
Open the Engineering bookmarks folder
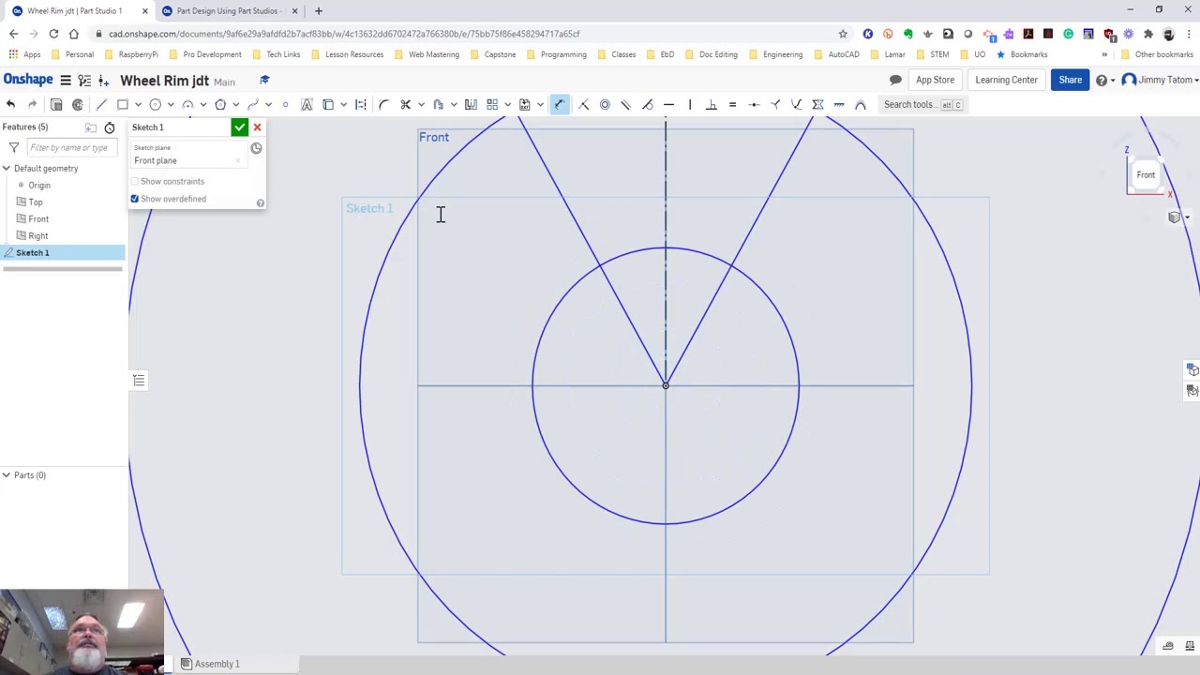[x=776, y=54]
